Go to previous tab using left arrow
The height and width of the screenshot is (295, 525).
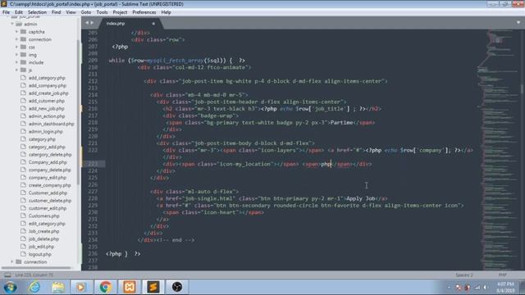pos(87,23)
